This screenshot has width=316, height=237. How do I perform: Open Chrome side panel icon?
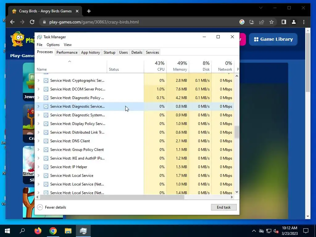coord(284,22)
